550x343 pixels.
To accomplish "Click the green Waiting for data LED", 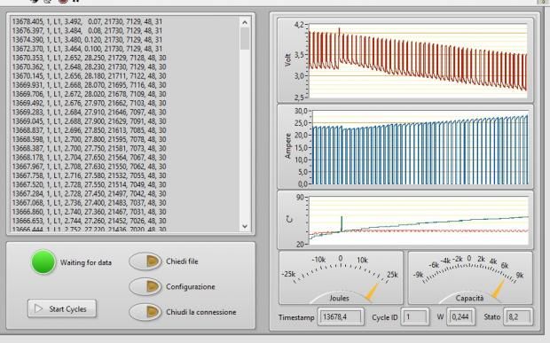I will (x=43, y=262).
